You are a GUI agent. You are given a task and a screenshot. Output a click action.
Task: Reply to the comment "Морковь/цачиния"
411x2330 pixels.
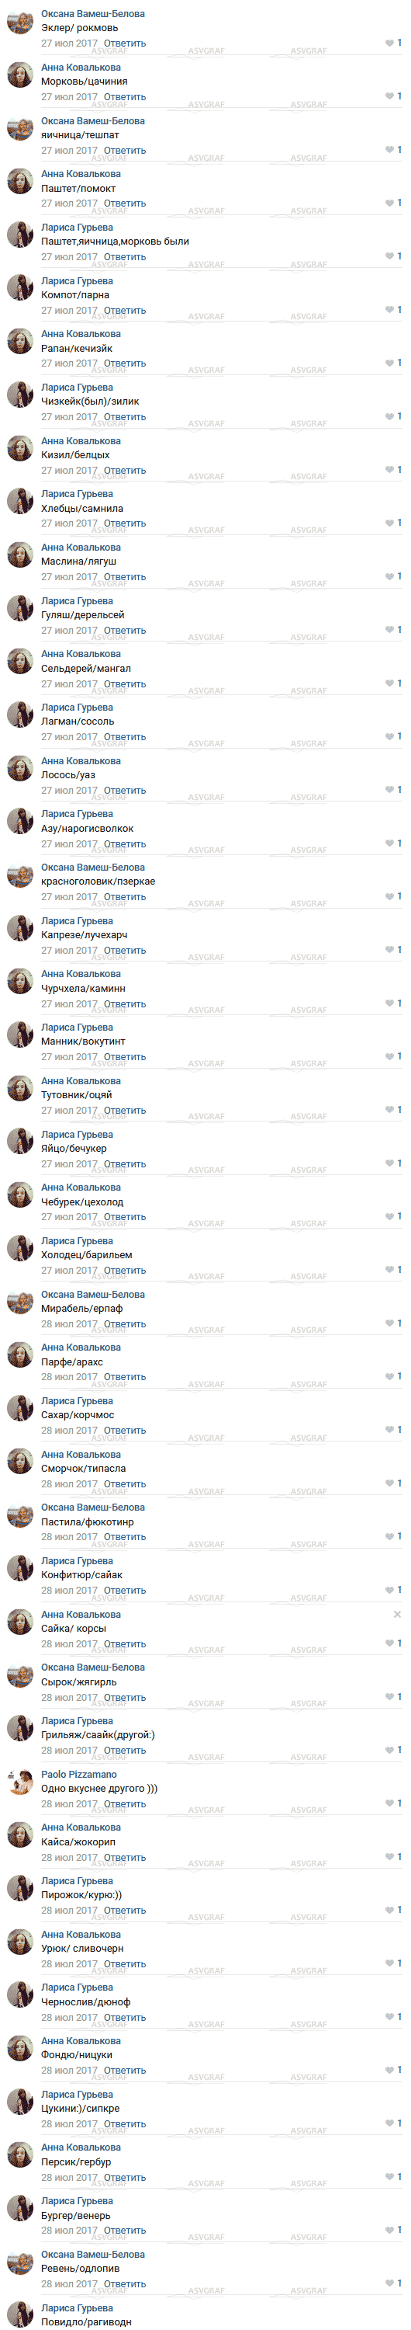(125, 97)
